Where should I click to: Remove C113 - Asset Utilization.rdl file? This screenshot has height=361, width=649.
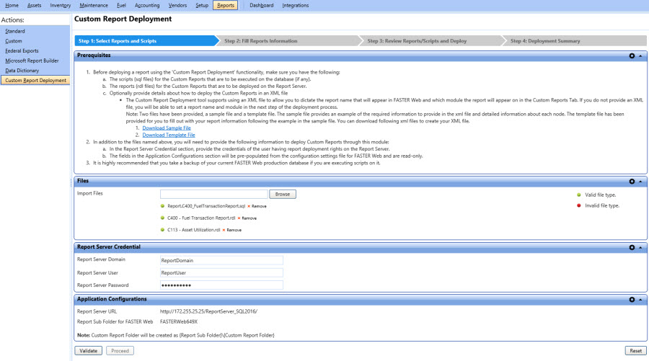pos(234,230)
